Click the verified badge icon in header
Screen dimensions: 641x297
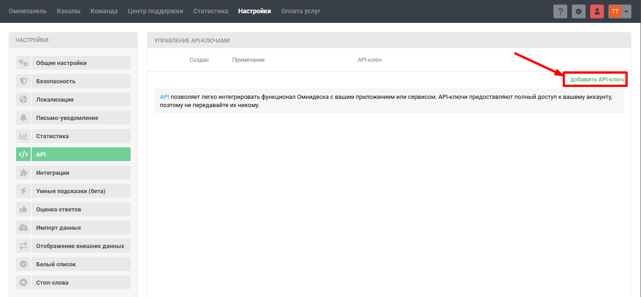(x=578, y=11)
